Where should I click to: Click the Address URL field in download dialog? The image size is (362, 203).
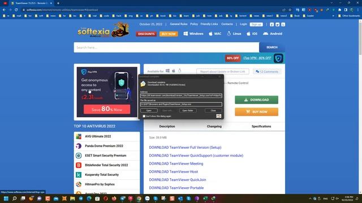pyautogui.click(x=181, y=95)
